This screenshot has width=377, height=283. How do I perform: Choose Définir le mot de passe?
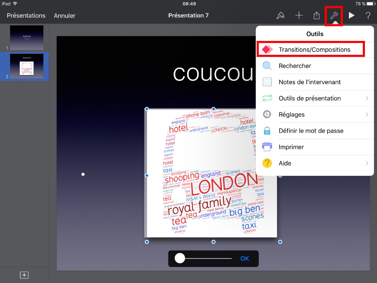pos(311,131)
